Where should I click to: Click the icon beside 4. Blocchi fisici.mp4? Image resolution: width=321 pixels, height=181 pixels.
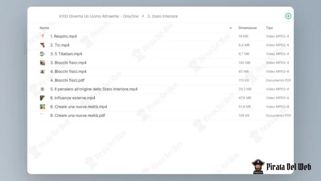coord(43,71)
